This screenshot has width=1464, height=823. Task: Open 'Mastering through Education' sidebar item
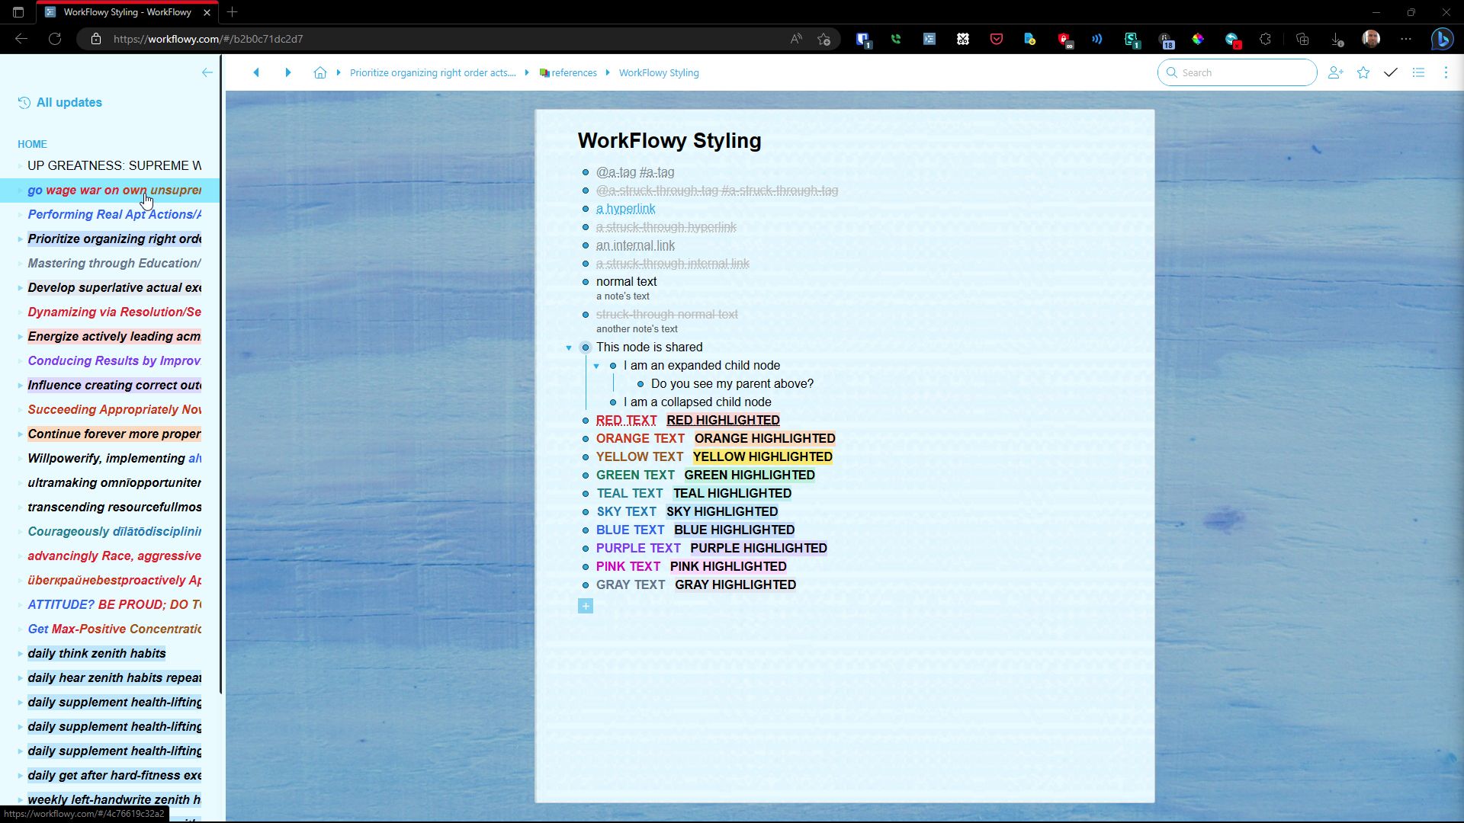pyautogui.click(x=114, y=264)
